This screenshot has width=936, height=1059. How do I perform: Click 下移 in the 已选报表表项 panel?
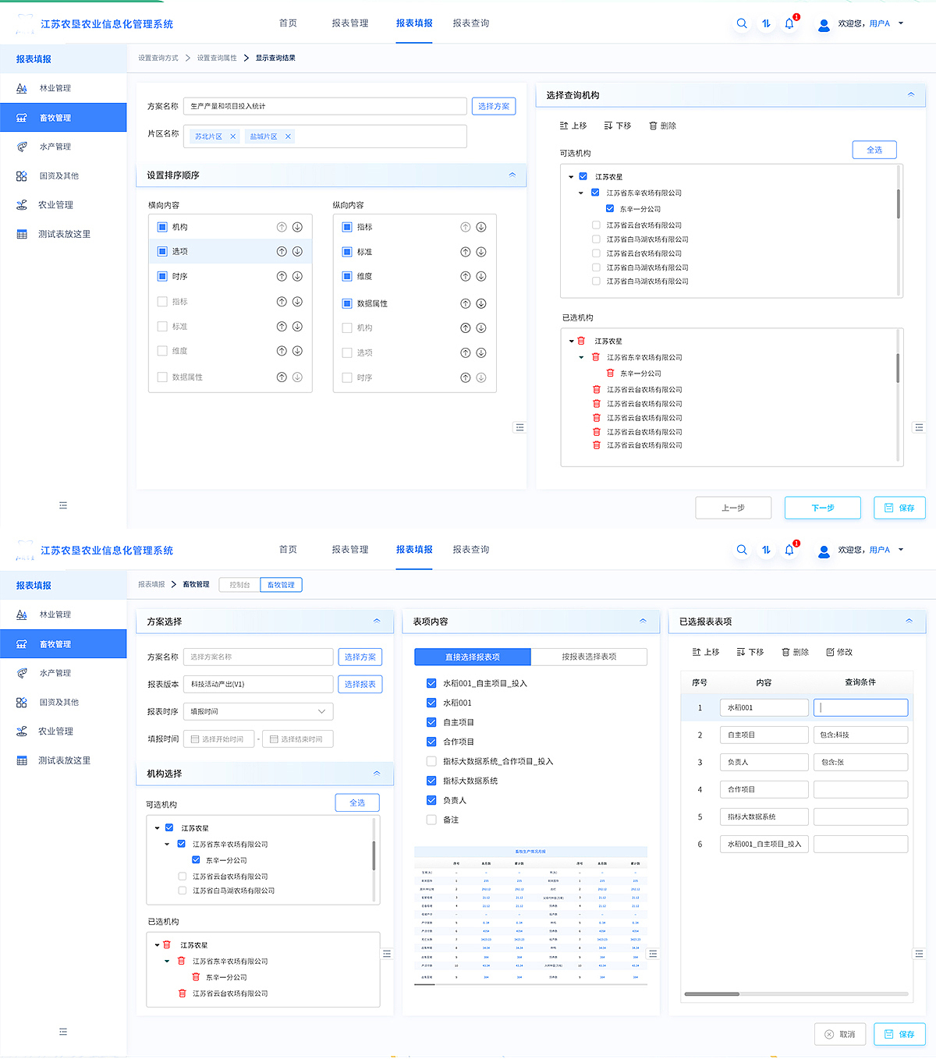coord(750,652)
